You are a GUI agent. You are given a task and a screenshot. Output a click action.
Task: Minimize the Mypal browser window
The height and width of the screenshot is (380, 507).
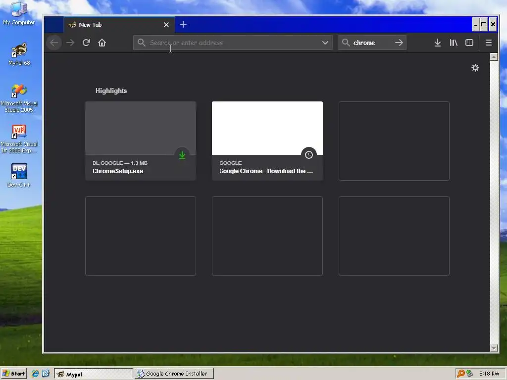pyautogui.click(x=476, y=24)
